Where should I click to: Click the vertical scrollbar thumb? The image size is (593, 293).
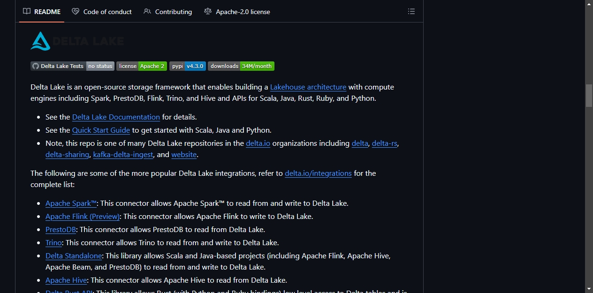click(x=589, y=96)
